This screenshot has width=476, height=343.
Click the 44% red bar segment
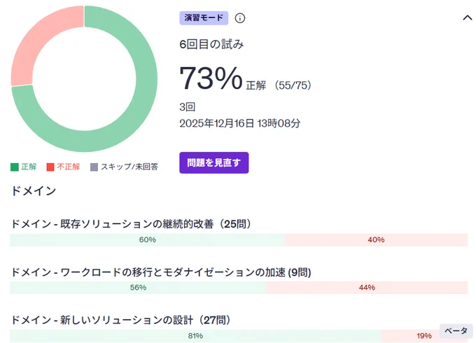point(367,288)
